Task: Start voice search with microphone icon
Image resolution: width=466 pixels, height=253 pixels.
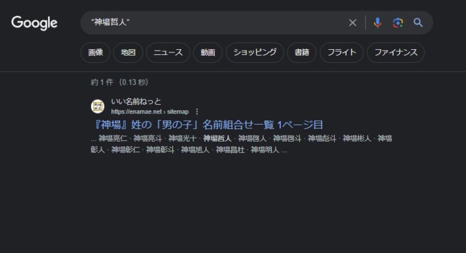Action: coord(377,22)
